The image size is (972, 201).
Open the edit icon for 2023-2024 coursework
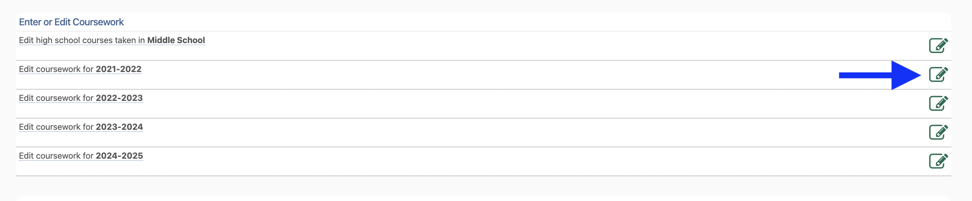pos(938,132)
